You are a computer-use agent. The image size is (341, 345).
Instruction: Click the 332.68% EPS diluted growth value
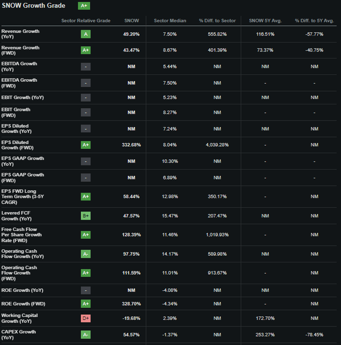[x=131, y=145]
